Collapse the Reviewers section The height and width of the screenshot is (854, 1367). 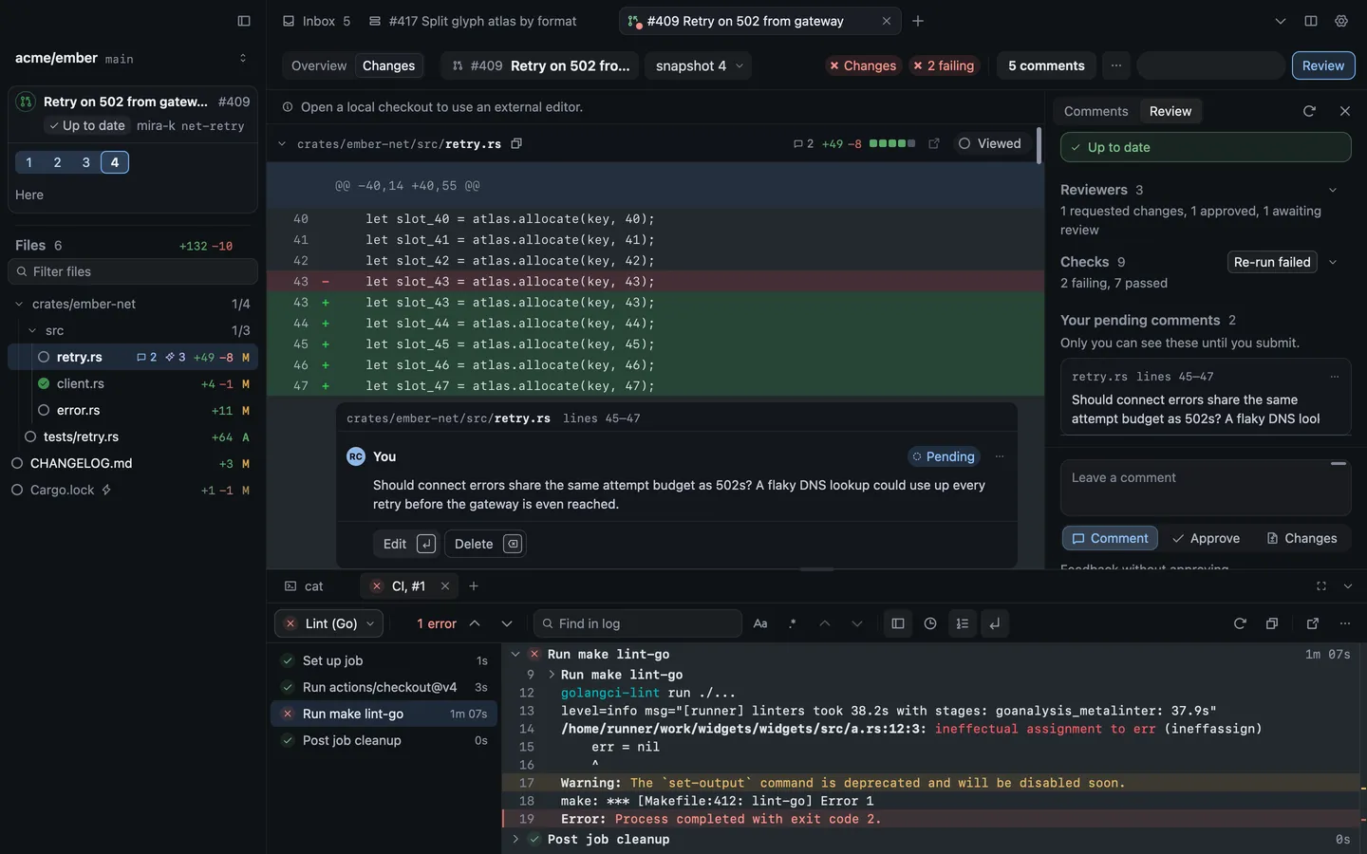point(1333,190)
